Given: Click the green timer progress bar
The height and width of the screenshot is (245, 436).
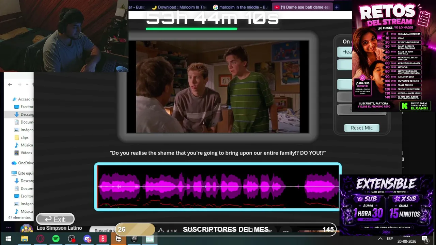Looking at the screenshot, I should point(191,29).
